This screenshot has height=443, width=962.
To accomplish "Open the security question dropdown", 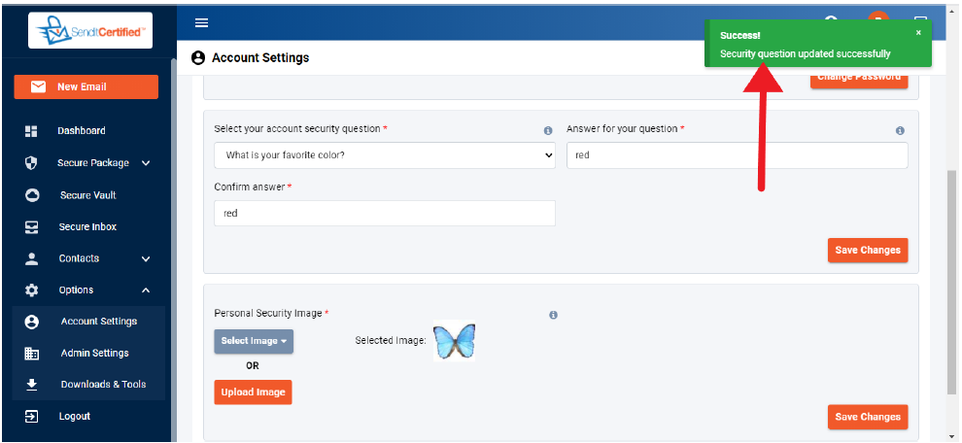I will click(384, 155).
